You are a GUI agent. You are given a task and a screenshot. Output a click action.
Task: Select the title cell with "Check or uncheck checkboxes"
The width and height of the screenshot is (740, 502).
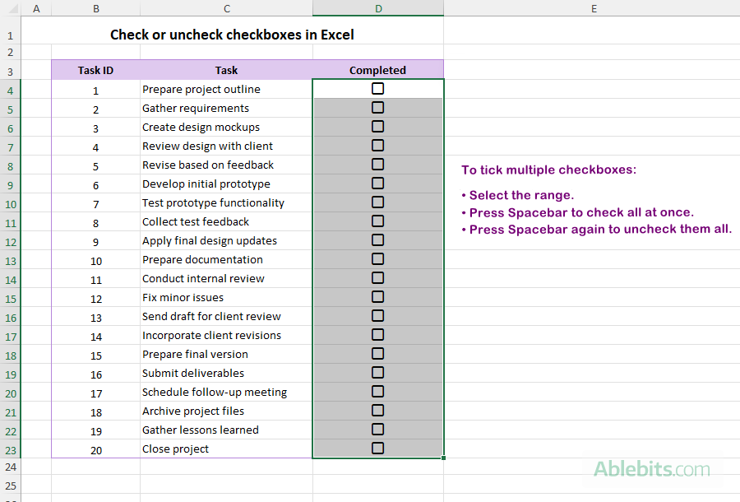click(232, 35)
